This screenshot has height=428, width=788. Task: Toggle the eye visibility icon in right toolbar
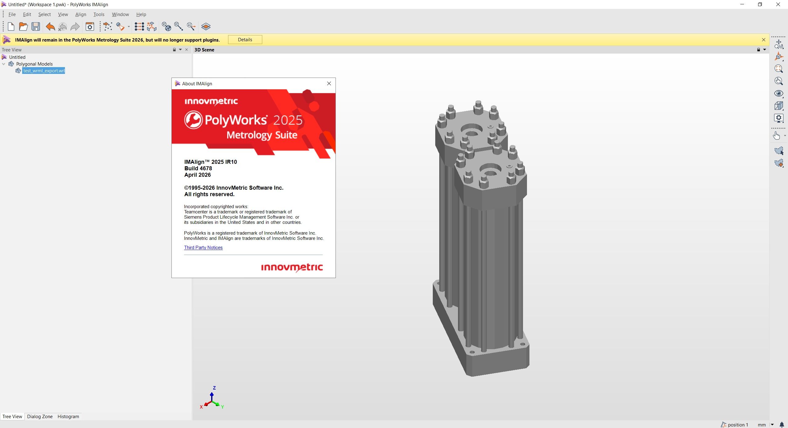(779, 94)
